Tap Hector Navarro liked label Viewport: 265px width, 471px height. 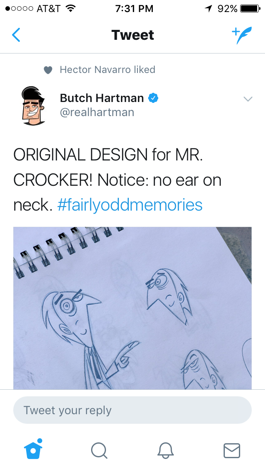pos(107,70)
